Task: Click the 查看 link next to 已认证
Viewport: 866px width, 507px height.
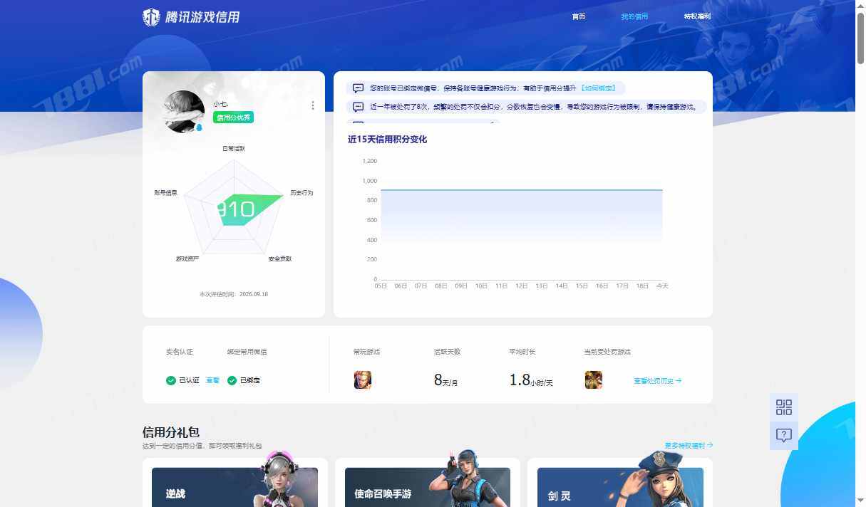Action: point(212,380)
